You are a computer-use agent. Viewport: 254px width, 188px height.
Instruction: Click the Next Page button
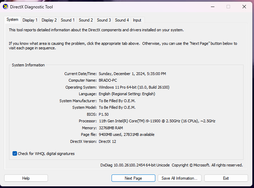(133, 178)
